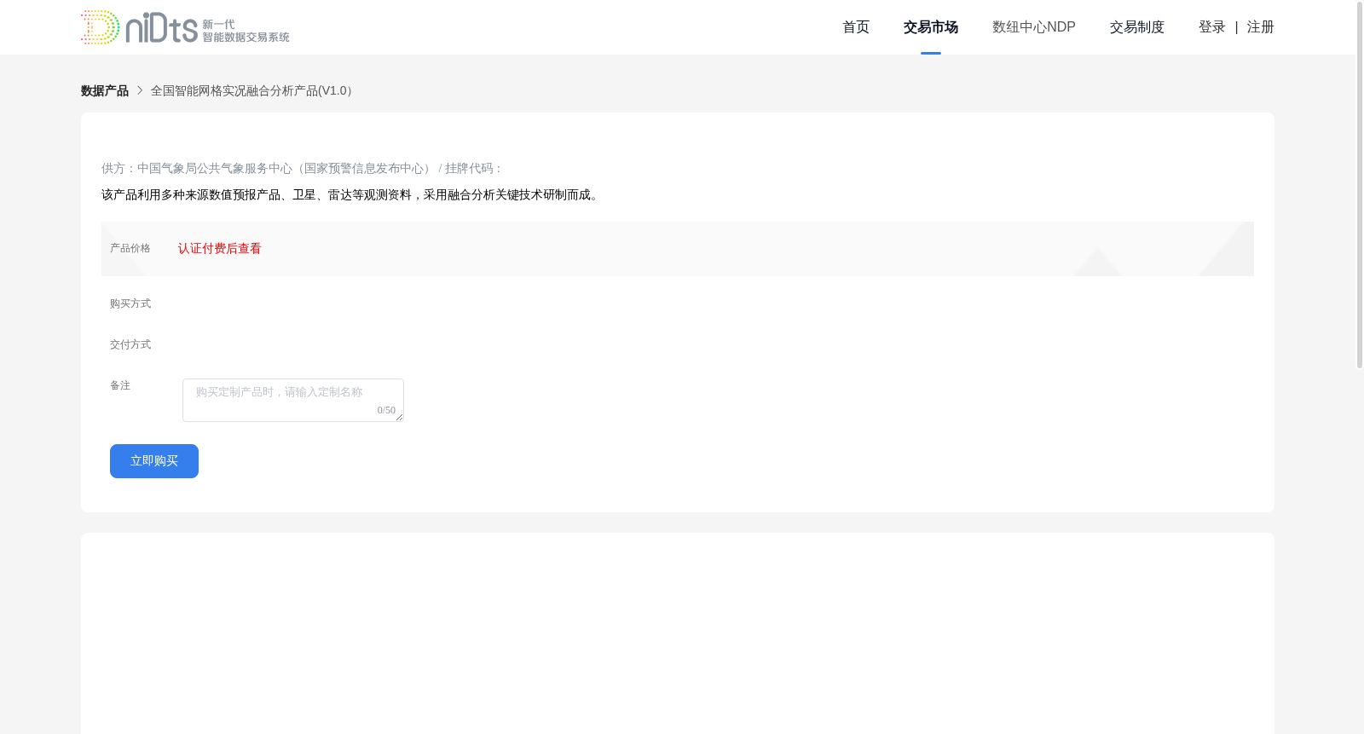Focus the 备注 remark text field

(293, 400)
